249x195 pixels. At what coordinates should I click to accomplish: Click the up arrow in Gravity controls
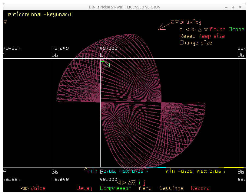coord(200,30)
